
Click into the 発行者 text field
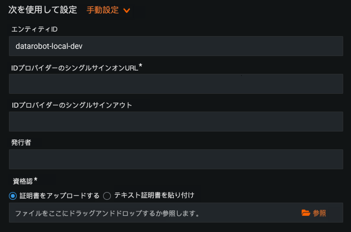tap(175, 159)
